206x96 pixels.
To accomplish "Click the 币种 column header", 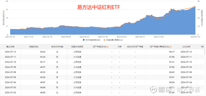I will tap(119, 47).
